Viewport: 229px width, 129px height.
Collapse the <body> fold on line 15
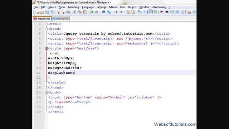click(46, 92)
